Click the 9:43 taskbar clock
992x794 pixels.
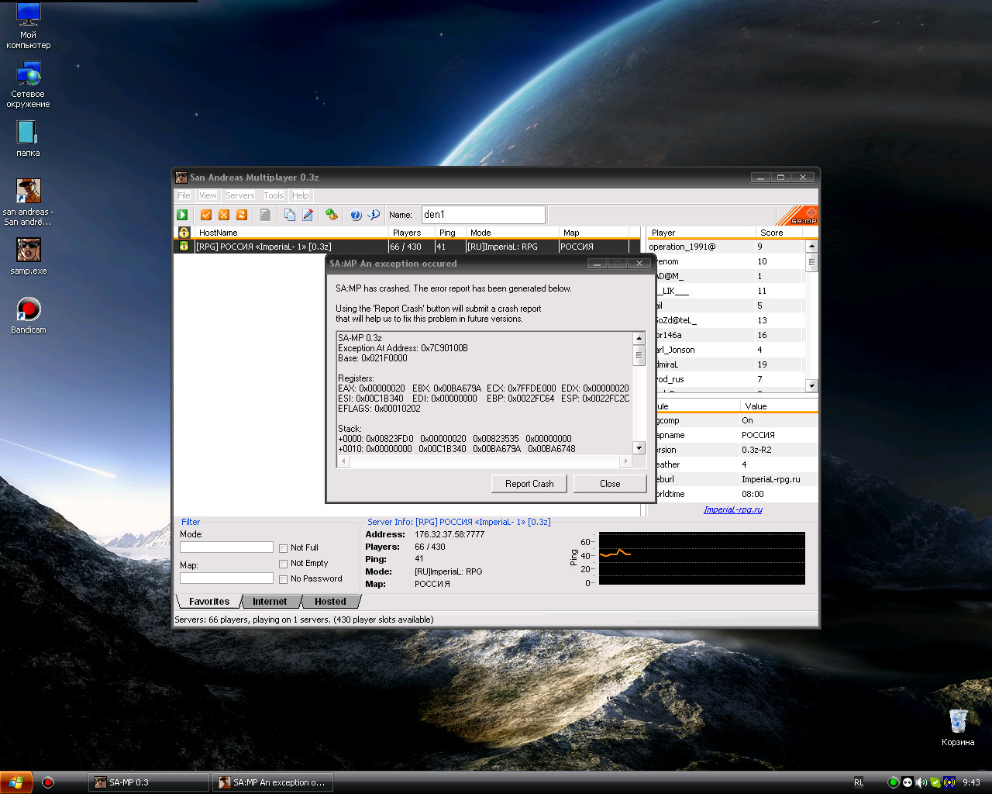click(971, 782)
